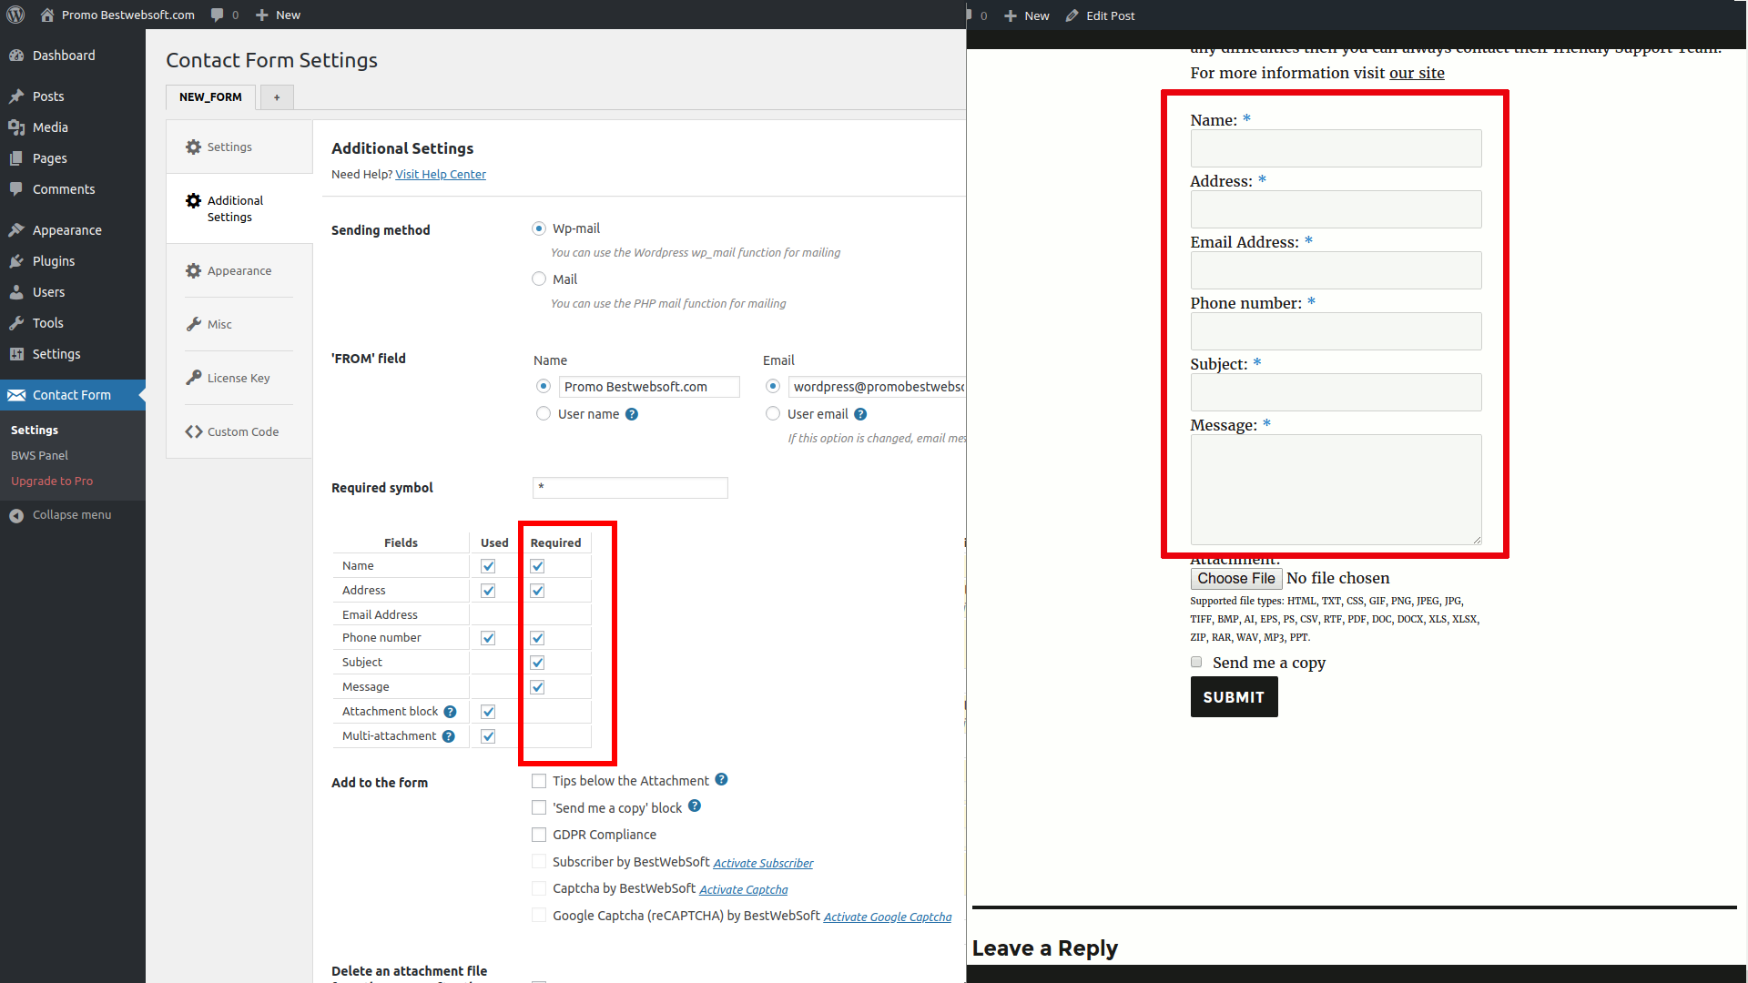Click the Pages icon in sidebar

pyautogui.click(x=16, y=158)
